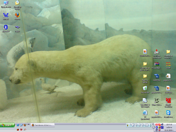
Task: Open the KAMIONA Photoshop file
Action: pyautogui.click(x=157, y=77)
